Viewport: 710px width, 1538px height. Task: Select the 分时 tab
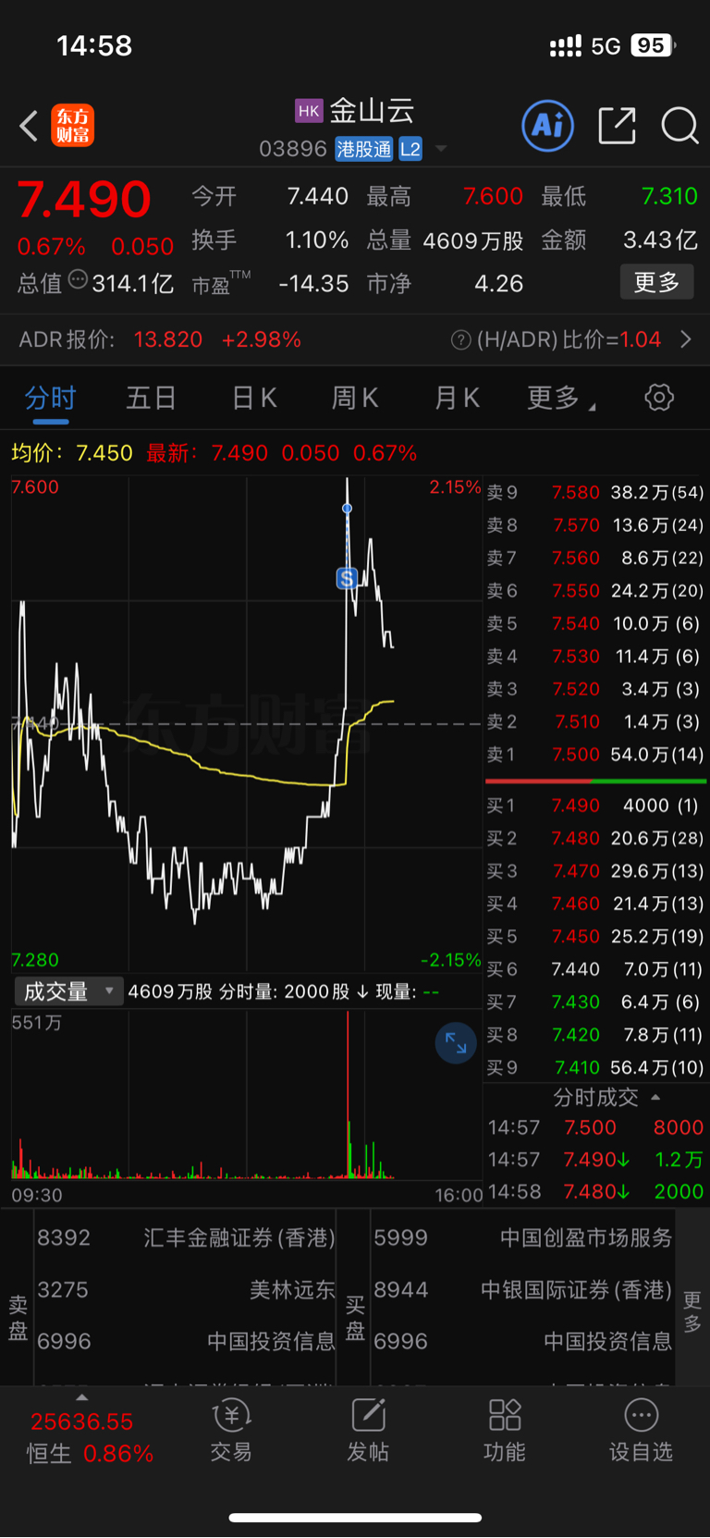click(50, 399)
